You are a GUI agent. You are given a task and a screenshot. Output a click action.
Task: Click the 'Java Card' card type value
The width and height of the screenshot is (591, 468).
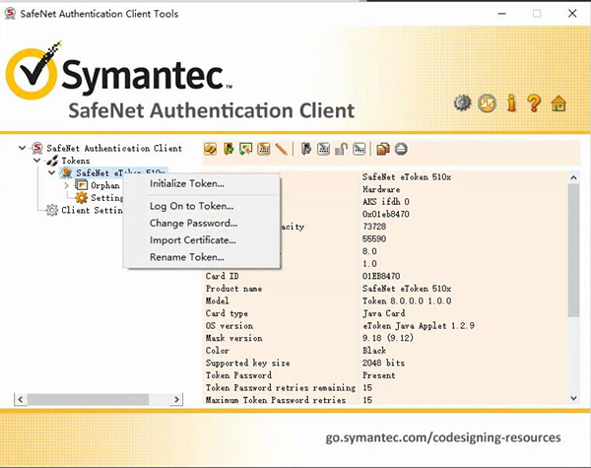[384, 313]
